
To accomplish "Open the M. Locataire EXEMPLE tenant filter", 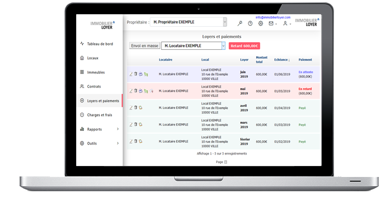I will [x=193, y=45].
